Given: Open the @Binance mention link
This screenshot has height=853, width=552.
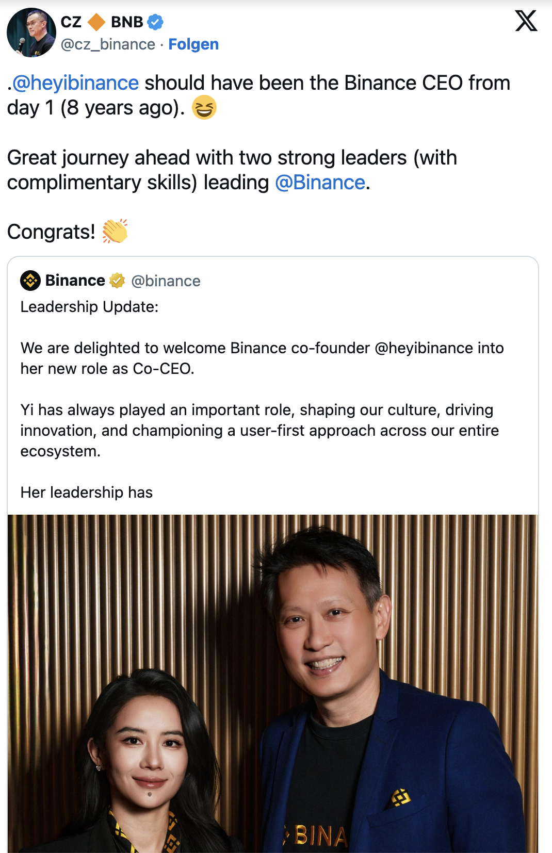Looking at the screenshot, I should point(320,183).
